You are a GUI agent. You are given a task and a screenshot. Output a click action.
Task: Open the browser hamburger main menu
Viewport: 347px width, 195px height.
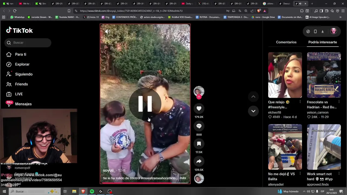[x=343, y=11]
